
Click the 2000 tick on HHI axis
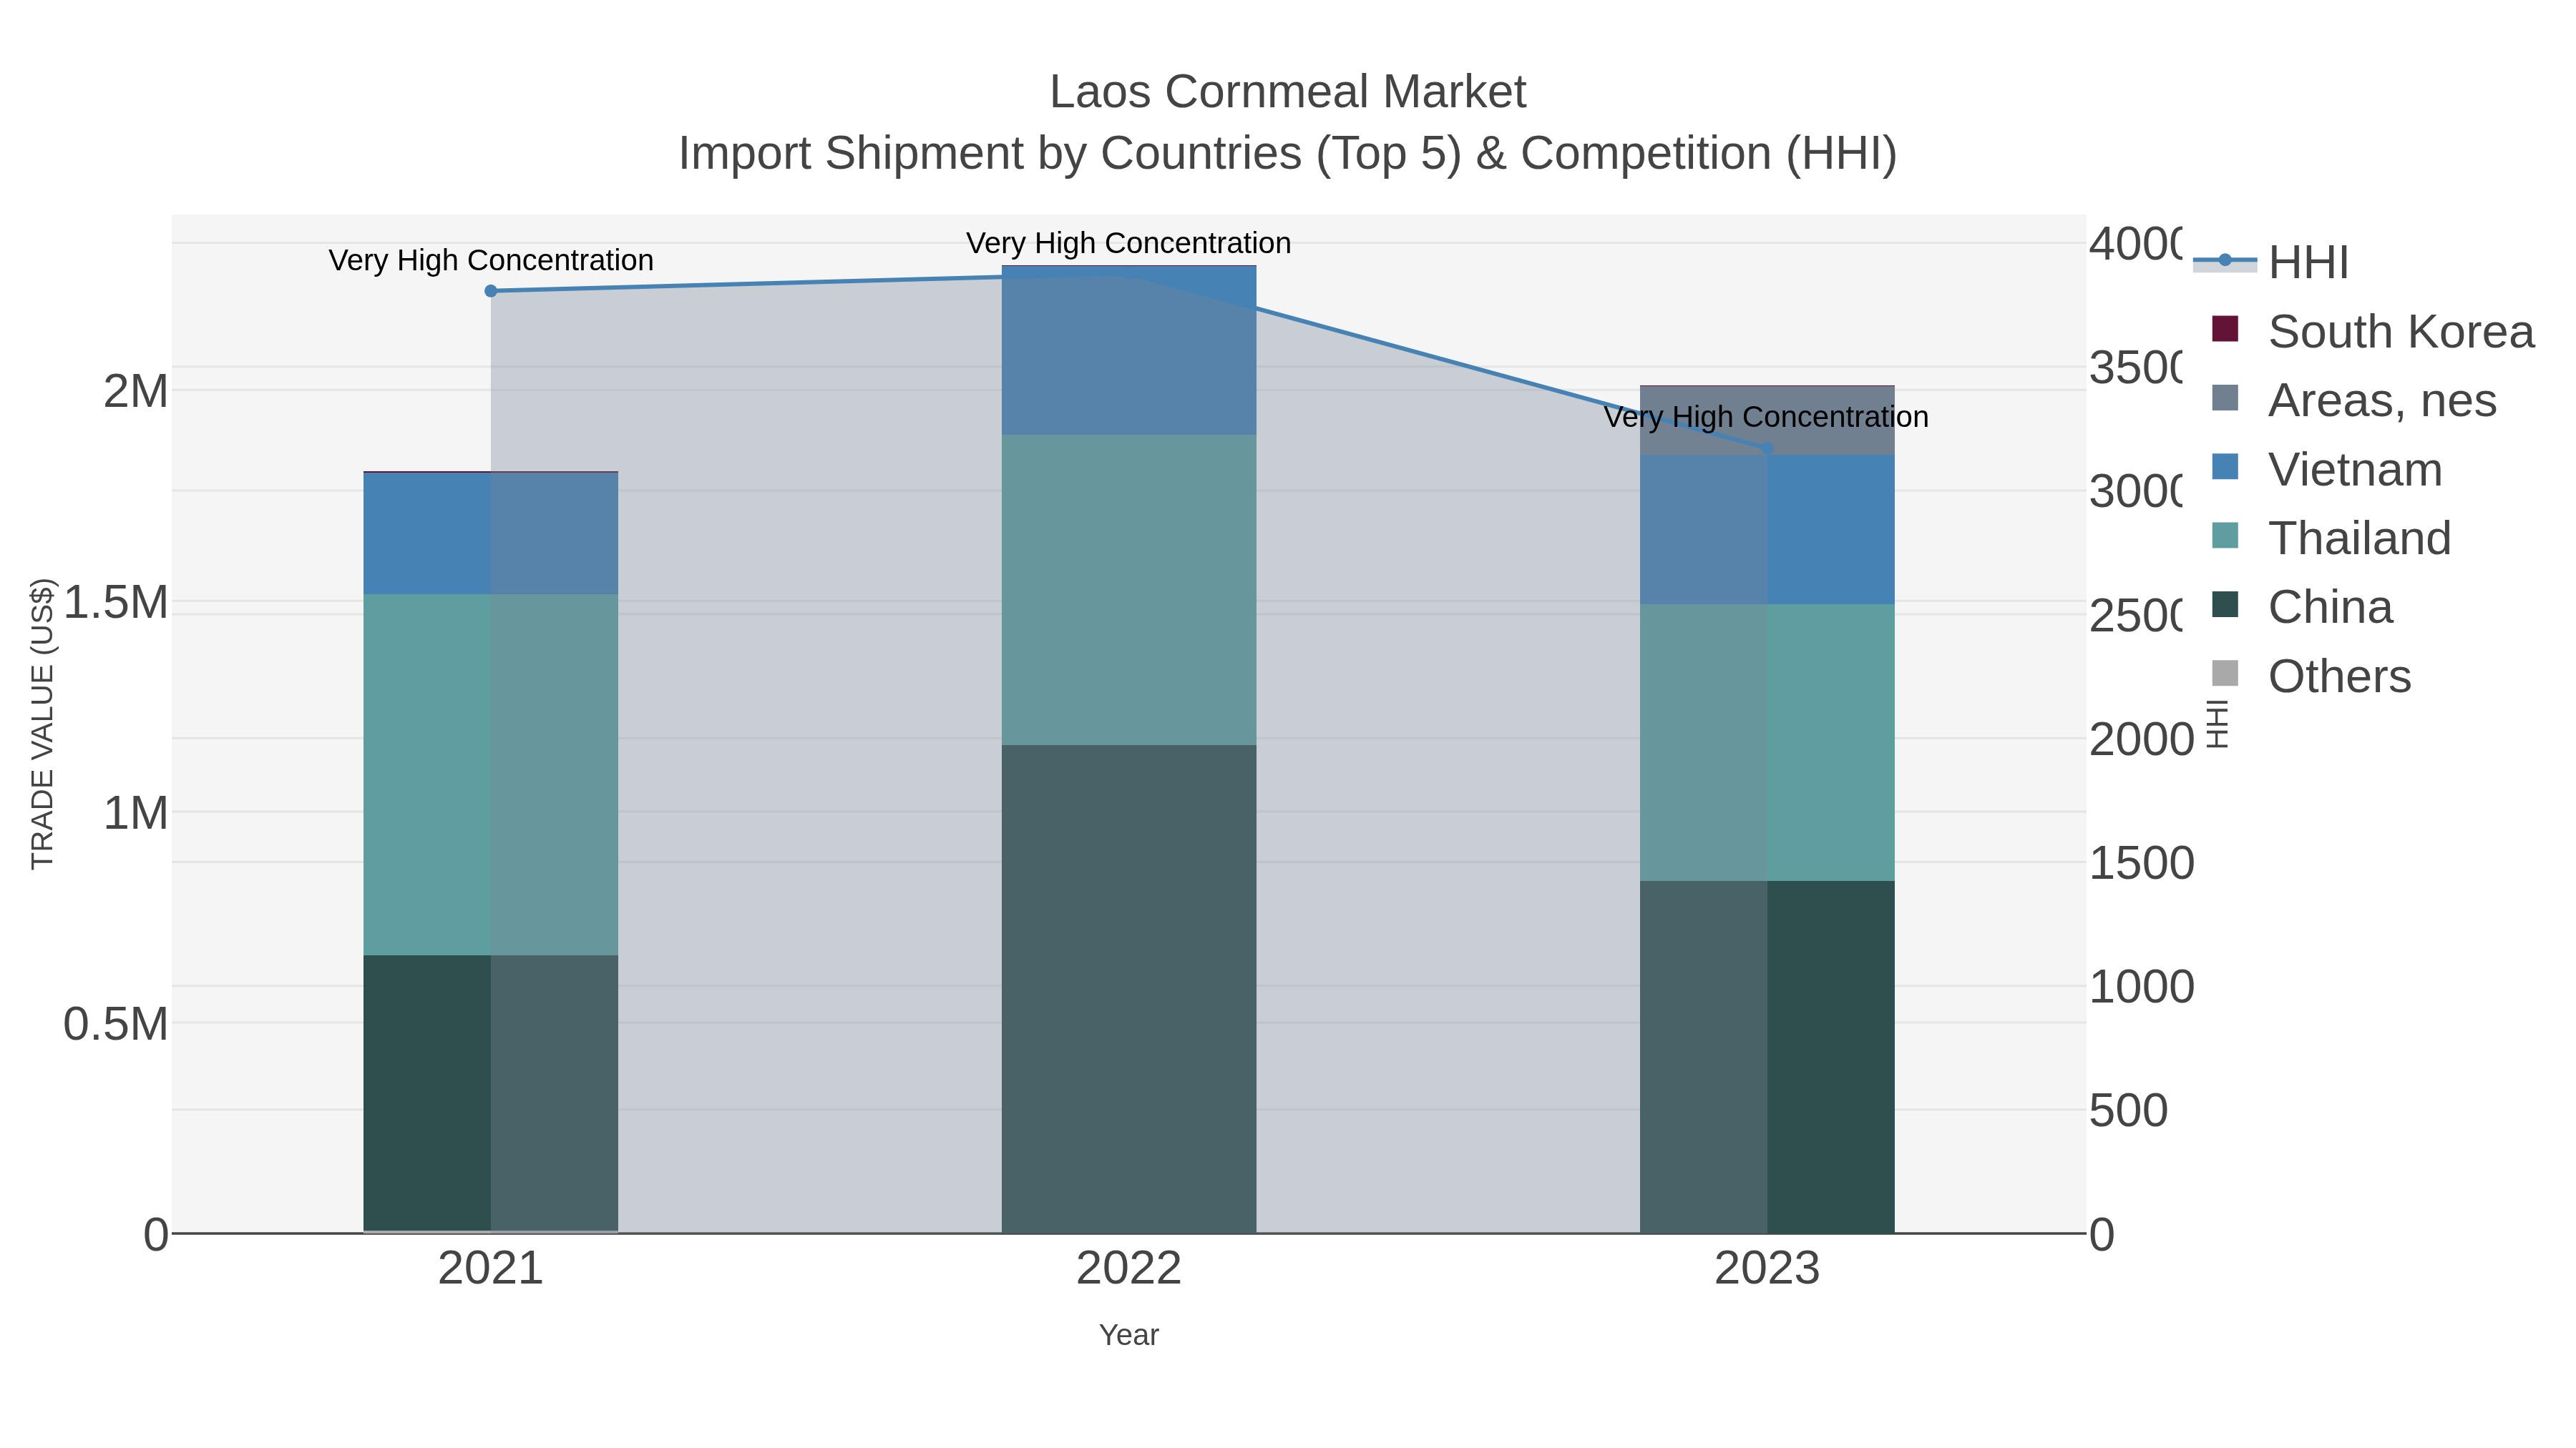pyautogui.click(x=2142, y=739)
